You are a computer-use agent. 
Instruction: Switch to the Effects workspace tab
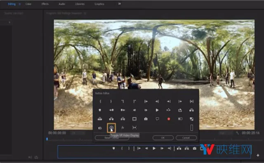[x=45, y=4]
